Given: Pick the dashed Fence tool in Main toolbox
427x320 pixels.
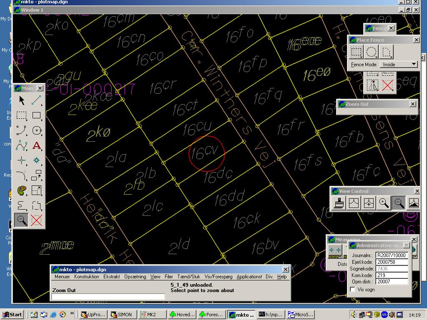Looking at the screenshot, I should (22, 115).
